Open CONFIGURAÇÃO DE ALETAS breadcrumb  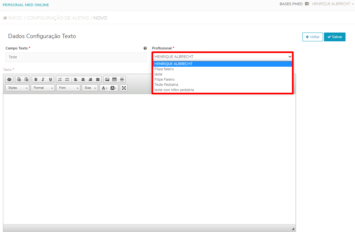click(x=58, y=18)
